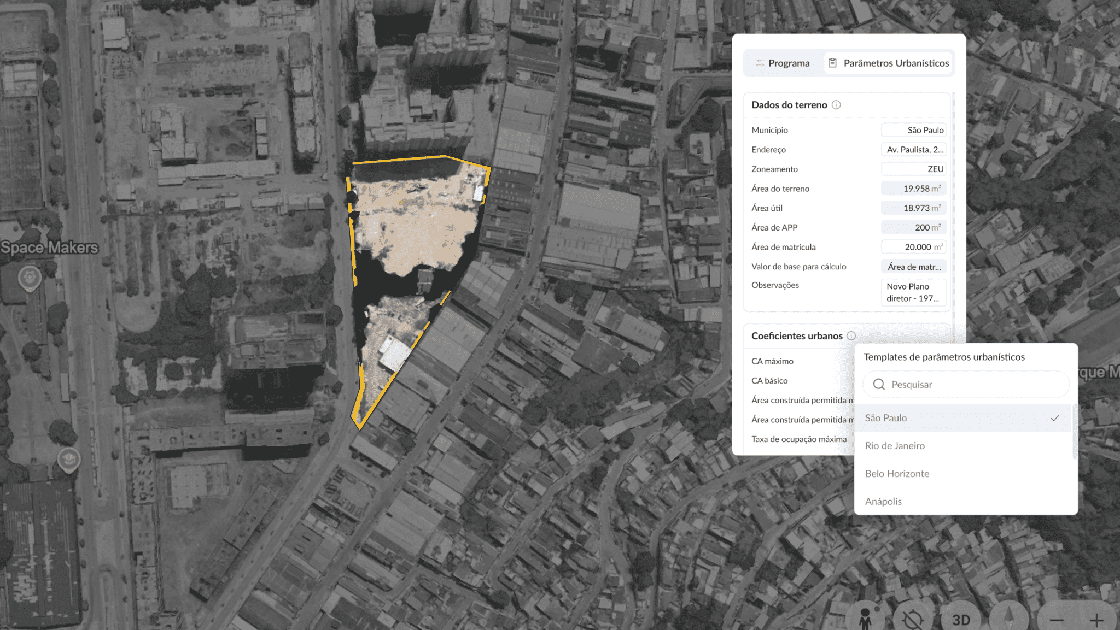Click the school marker on the map
The height and width of the screenshot is (630, 1120).
click(x=69, y=459)
